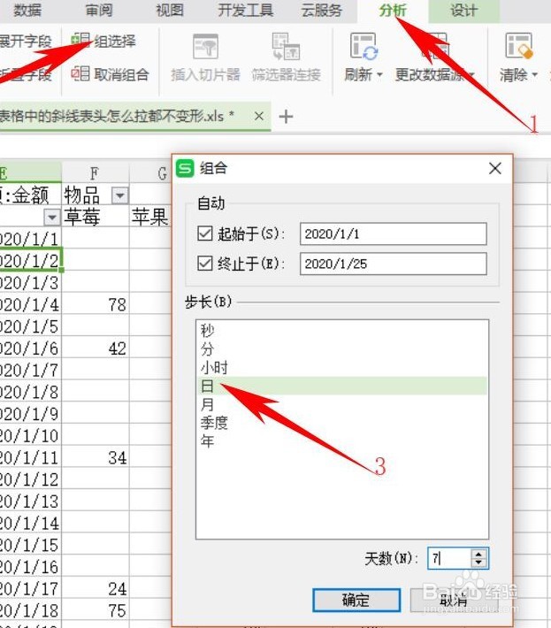
Task: Select 秒 in the step list
Action: click(x=342, y=331)
